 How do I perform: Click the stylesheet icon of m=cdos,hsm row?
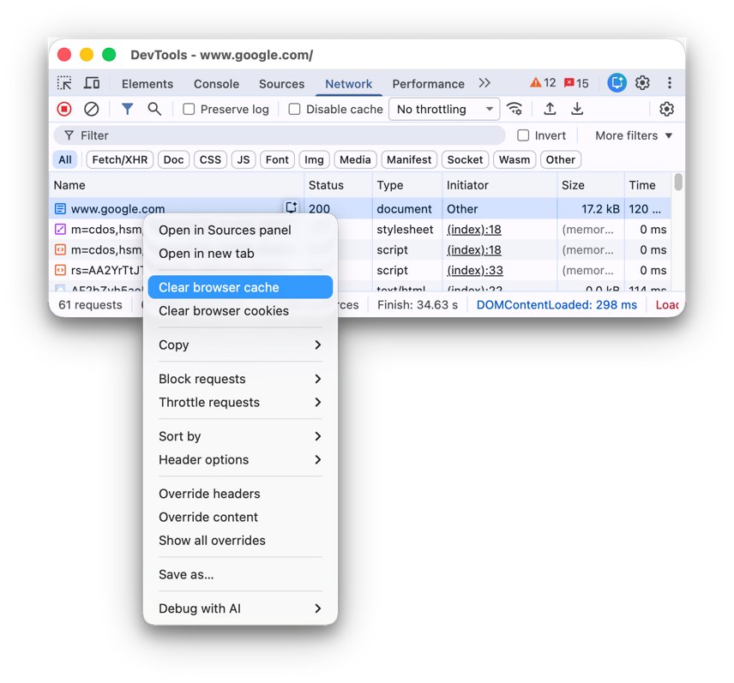click(x=60, y=229)
